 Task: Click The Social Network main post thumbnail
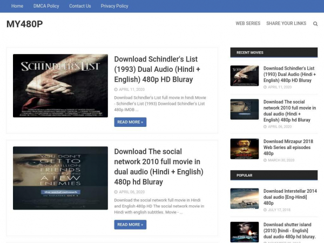click(60, 178)
